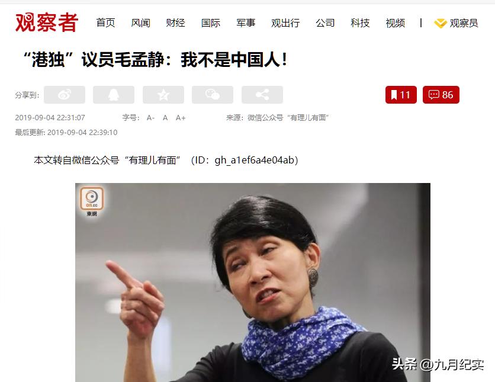Open the 财经 section
495x382 pixels.
click(x=175, y=23)
